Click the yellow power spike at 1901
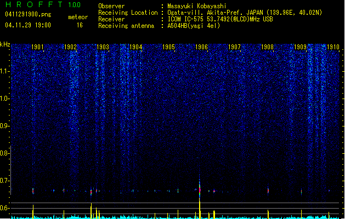 tap(33, 212)
